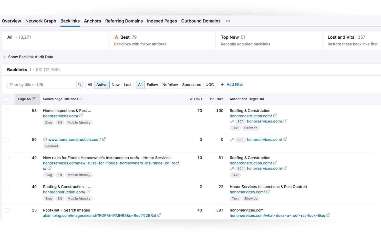Screen dimensions: 381x237
Task: Open the Referring Domains tab
Action: [124, 21]
